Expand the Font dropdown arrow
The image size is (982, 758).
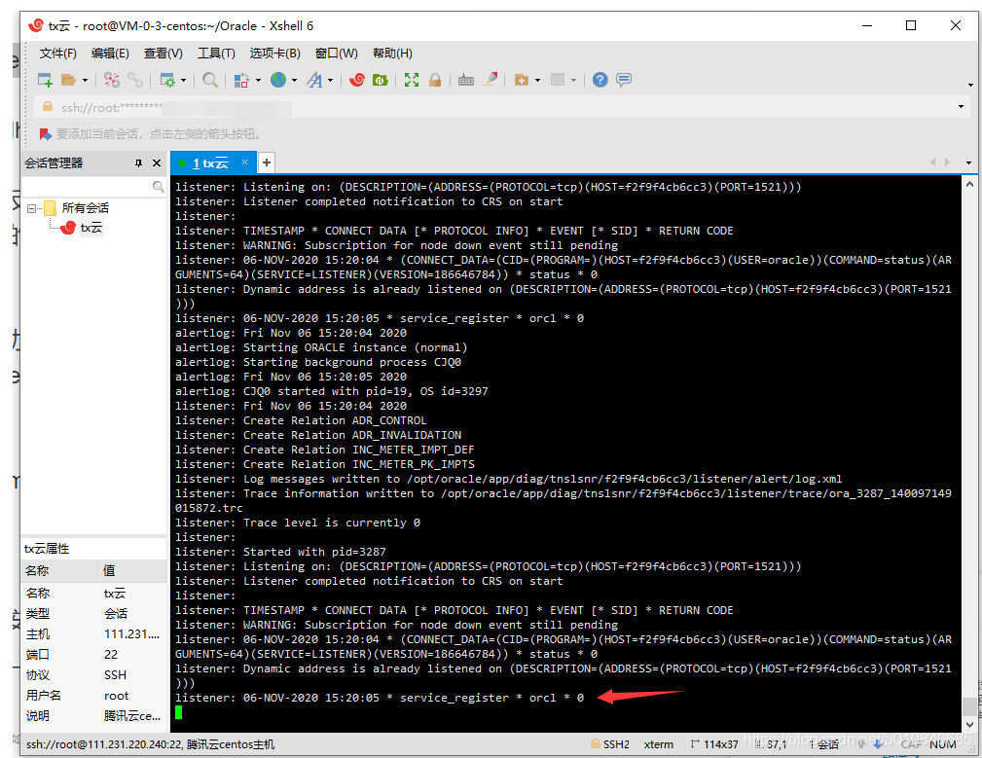(x=331, y=80)
